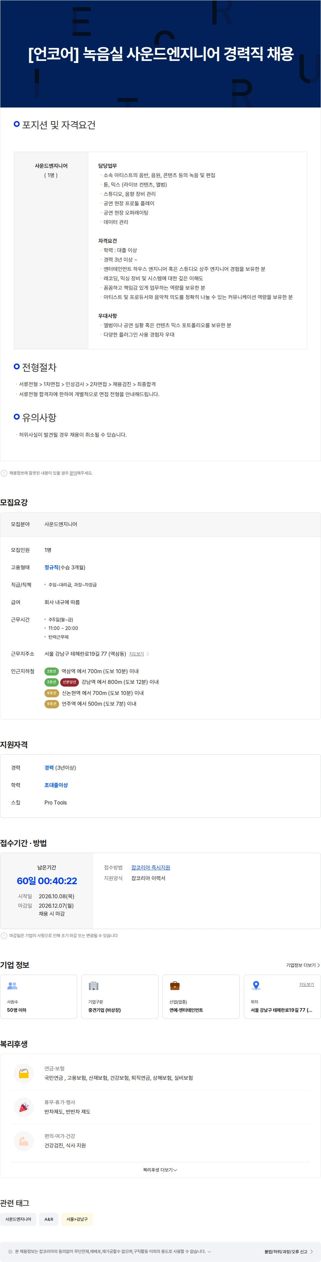Click the 중견기업 (비상장) text

pos(104,1010)
